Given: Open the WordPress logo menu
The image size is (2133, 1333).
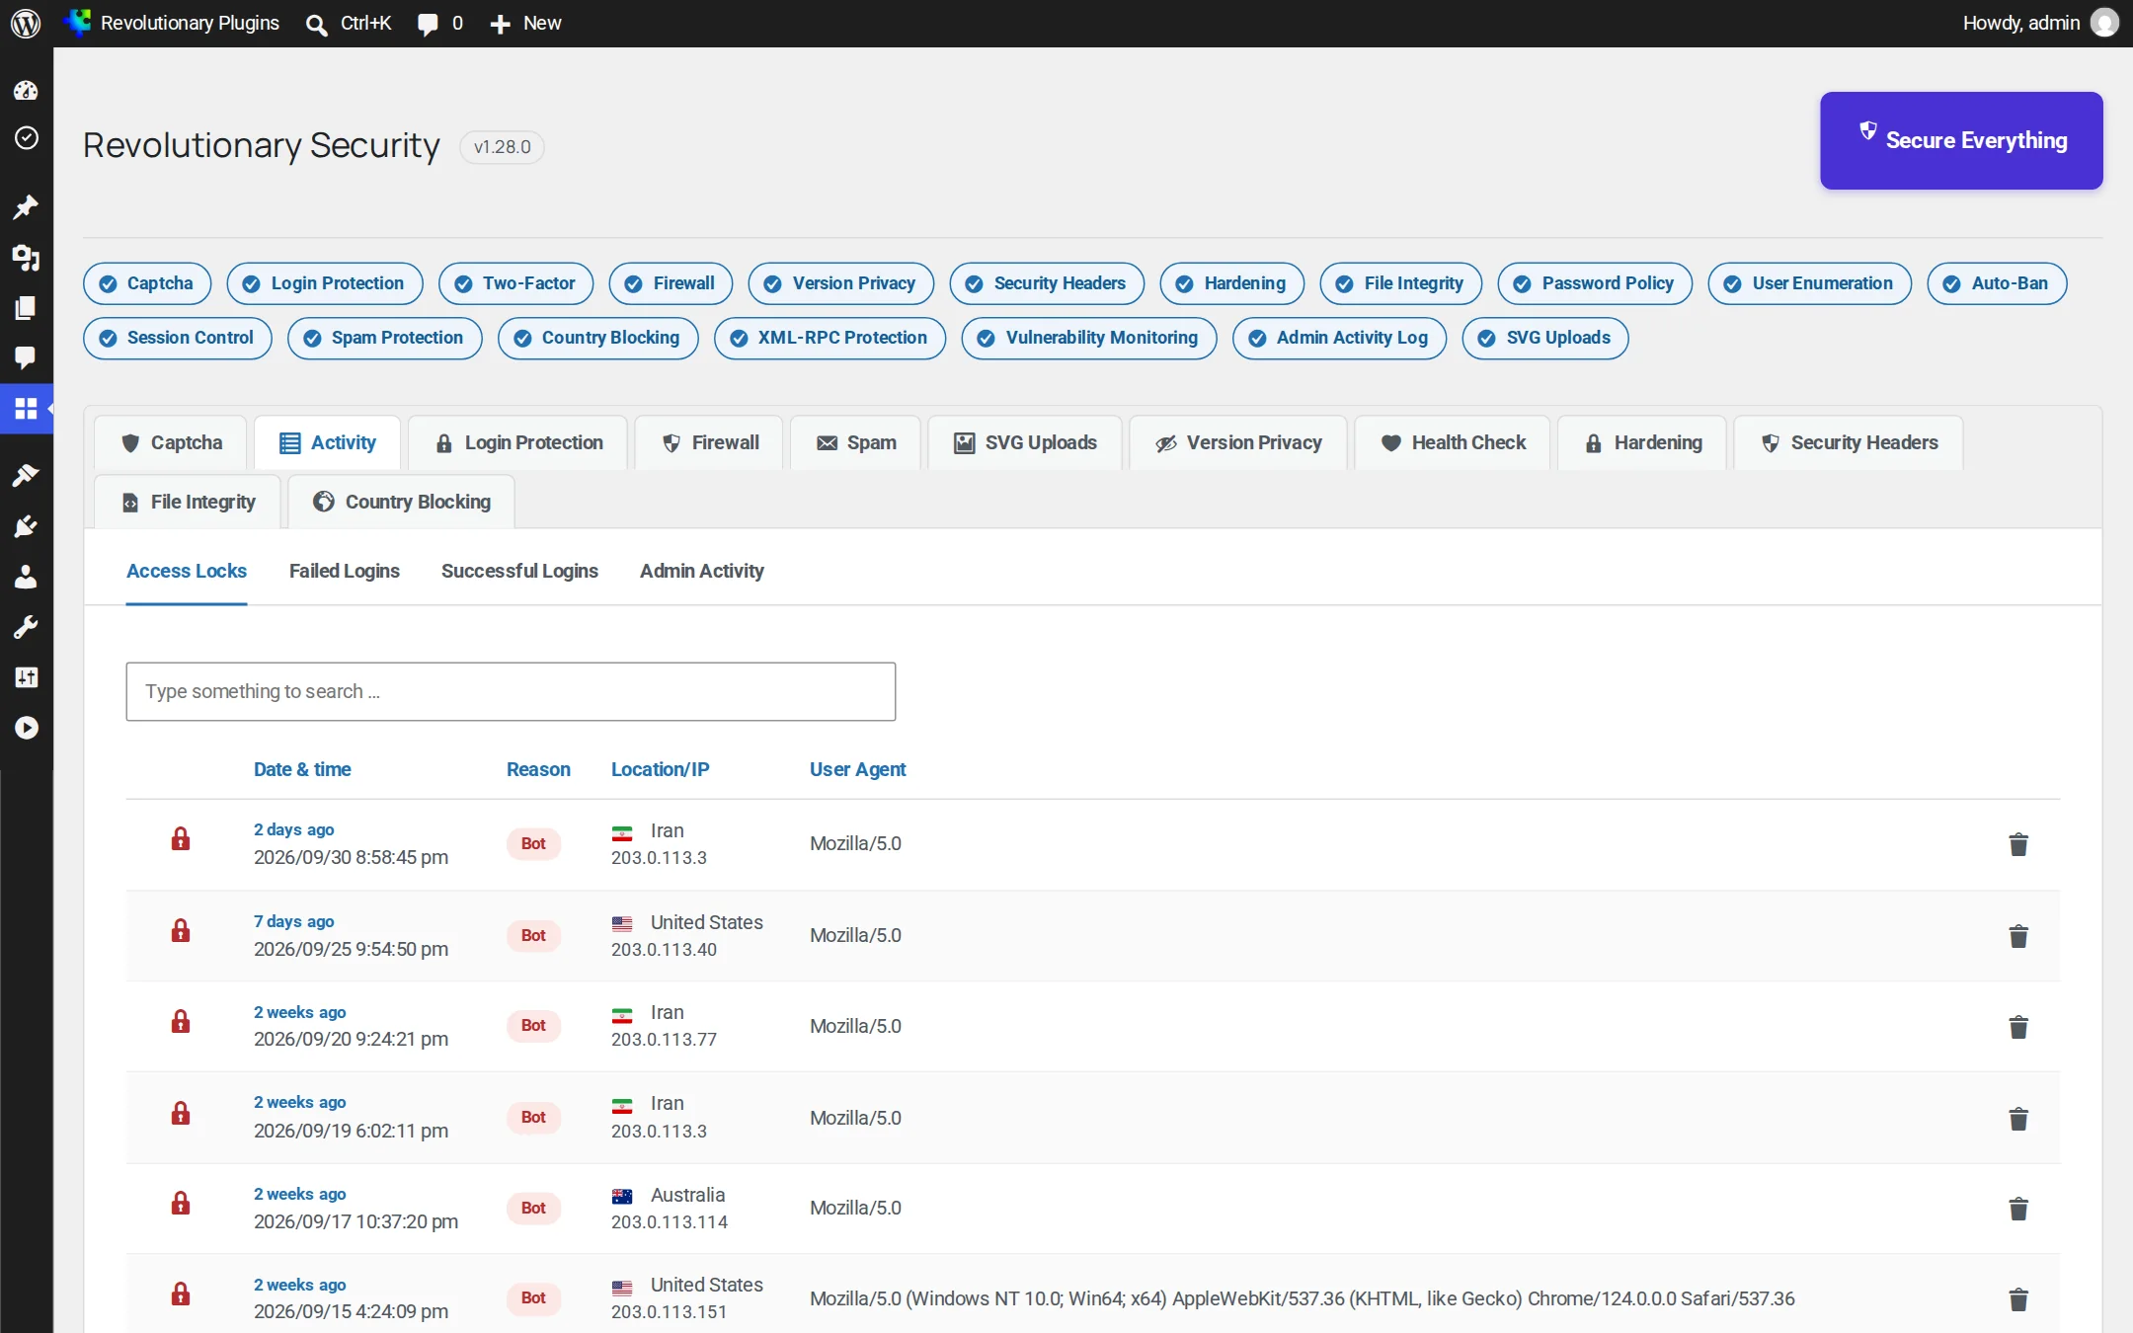Looking at the screenshot, I should pyautogui.click(x=26, y=23).
